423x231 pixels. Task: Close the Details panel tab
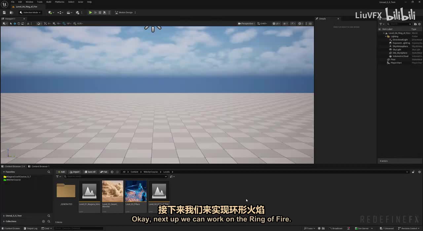[338, 19]
